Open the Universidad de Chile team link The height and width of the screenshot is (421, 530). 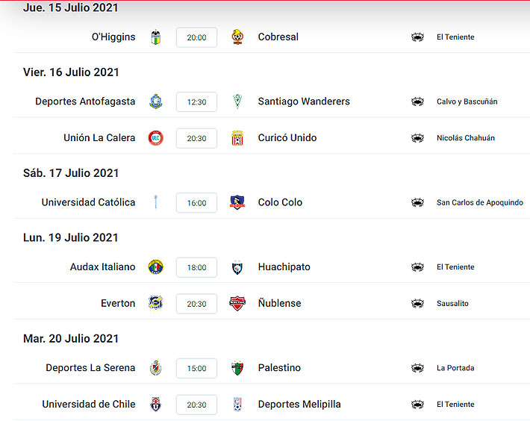pos(89,404)
